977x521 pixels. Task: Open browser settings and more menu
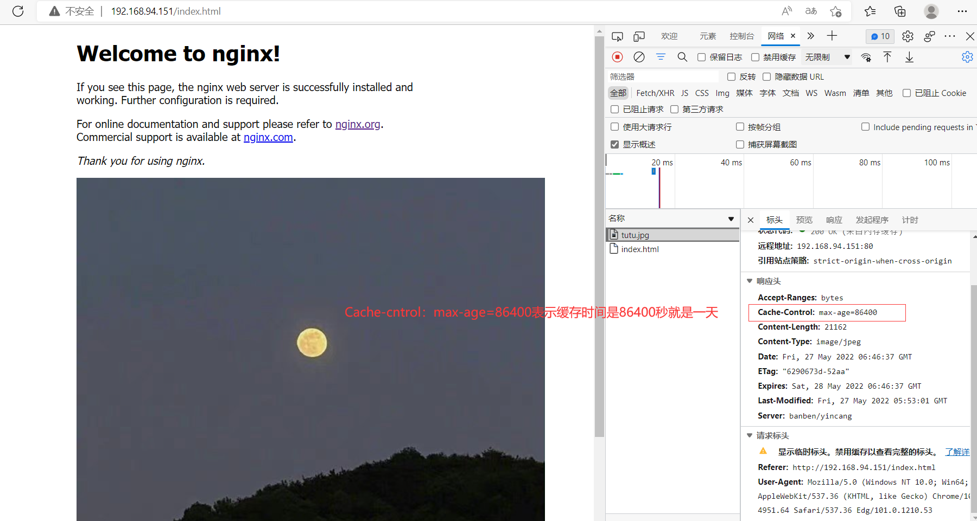point(962,11)
